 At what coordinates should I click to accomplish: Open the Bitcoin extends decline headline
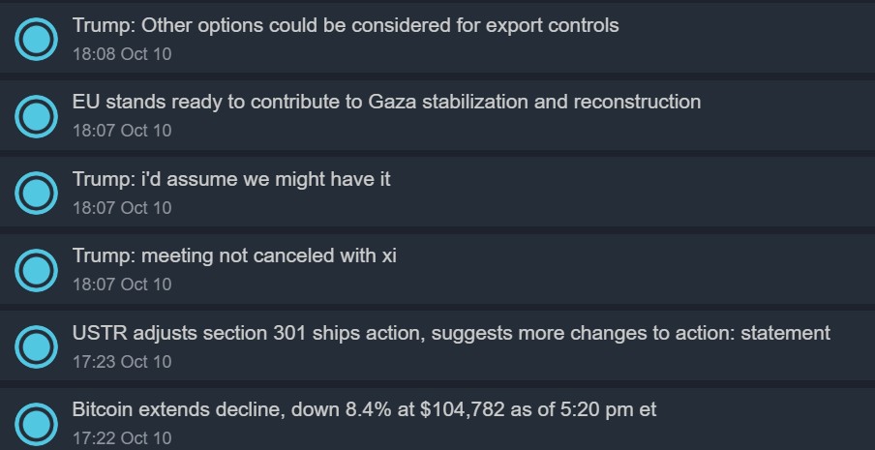(364, 409)
